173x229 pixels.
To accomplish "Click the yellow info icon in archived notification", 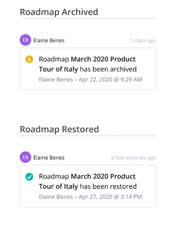I will click(x=29, y=59).
